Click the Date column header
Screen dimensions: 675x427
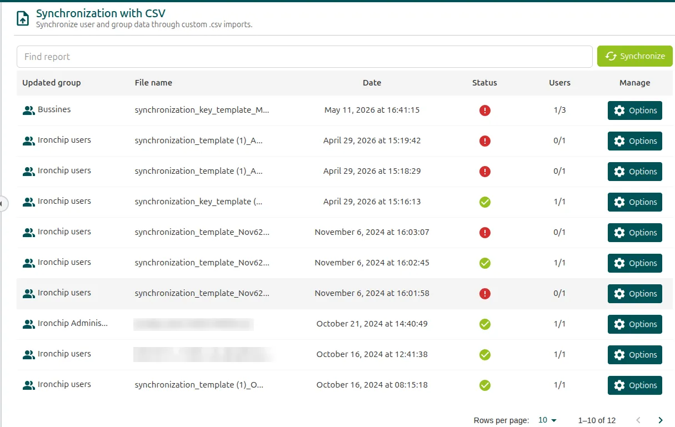372,83
